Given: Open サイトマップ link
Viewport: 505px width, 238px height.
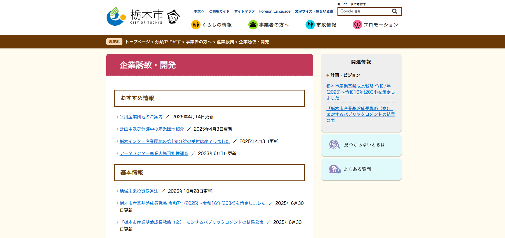Looking at the screenshot, I should point(245,11).
